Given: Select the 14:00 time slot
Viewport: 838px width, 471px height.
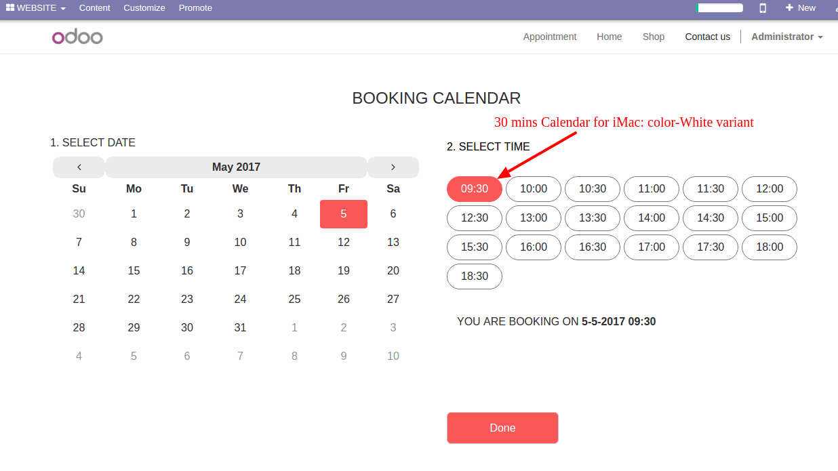Looking at the screenshot, I should pos(652,218).
